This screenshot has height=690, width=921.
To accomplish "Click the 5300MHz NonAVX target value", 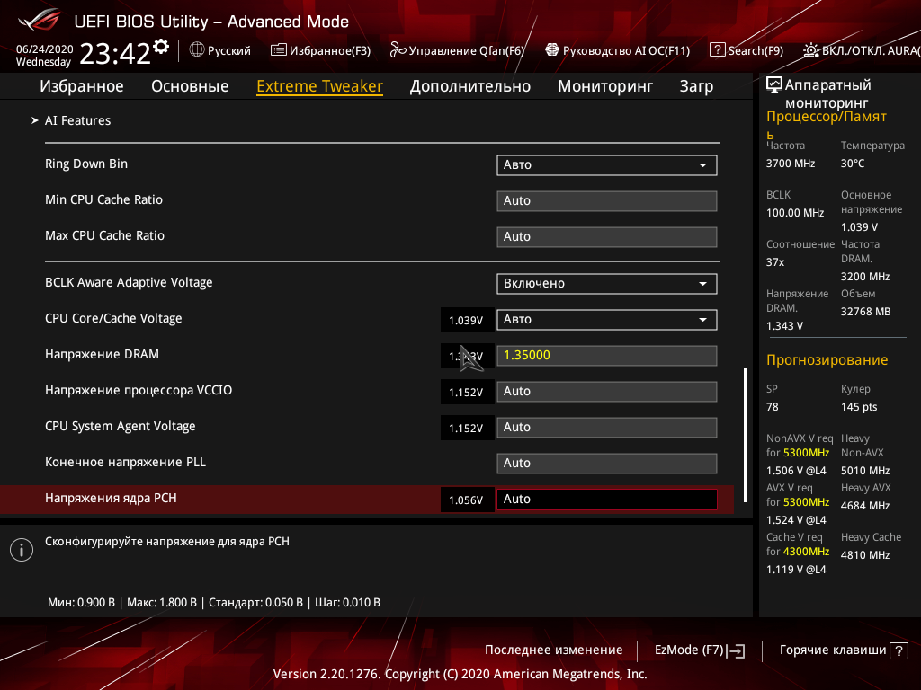I will pos(807,453).
